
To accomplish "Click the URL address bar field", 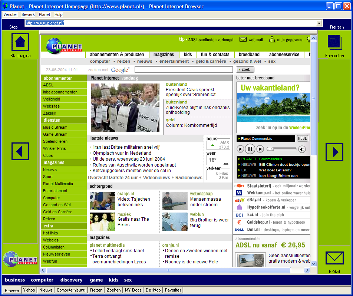I will pos(171,23).
